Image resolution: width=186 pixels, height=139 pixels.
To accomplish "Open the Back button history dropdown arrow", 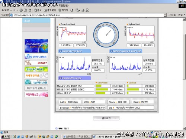I will (11, 10).
